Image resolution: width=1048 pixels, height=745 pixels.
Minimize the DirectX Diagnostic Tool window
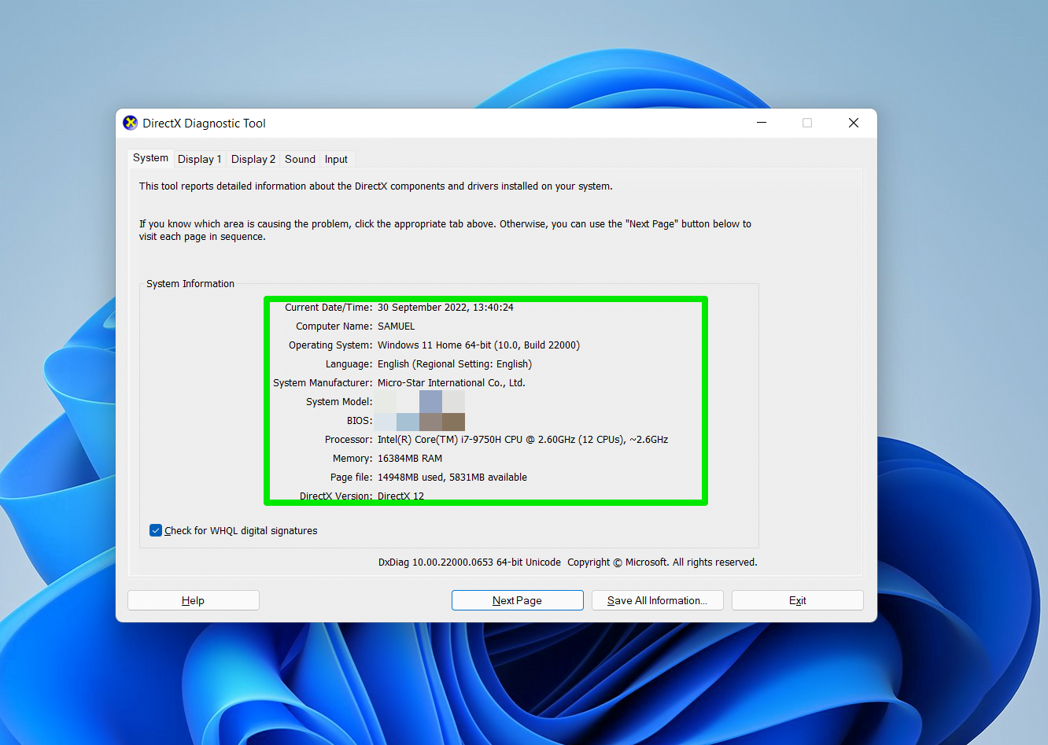[x=762, y=123]
